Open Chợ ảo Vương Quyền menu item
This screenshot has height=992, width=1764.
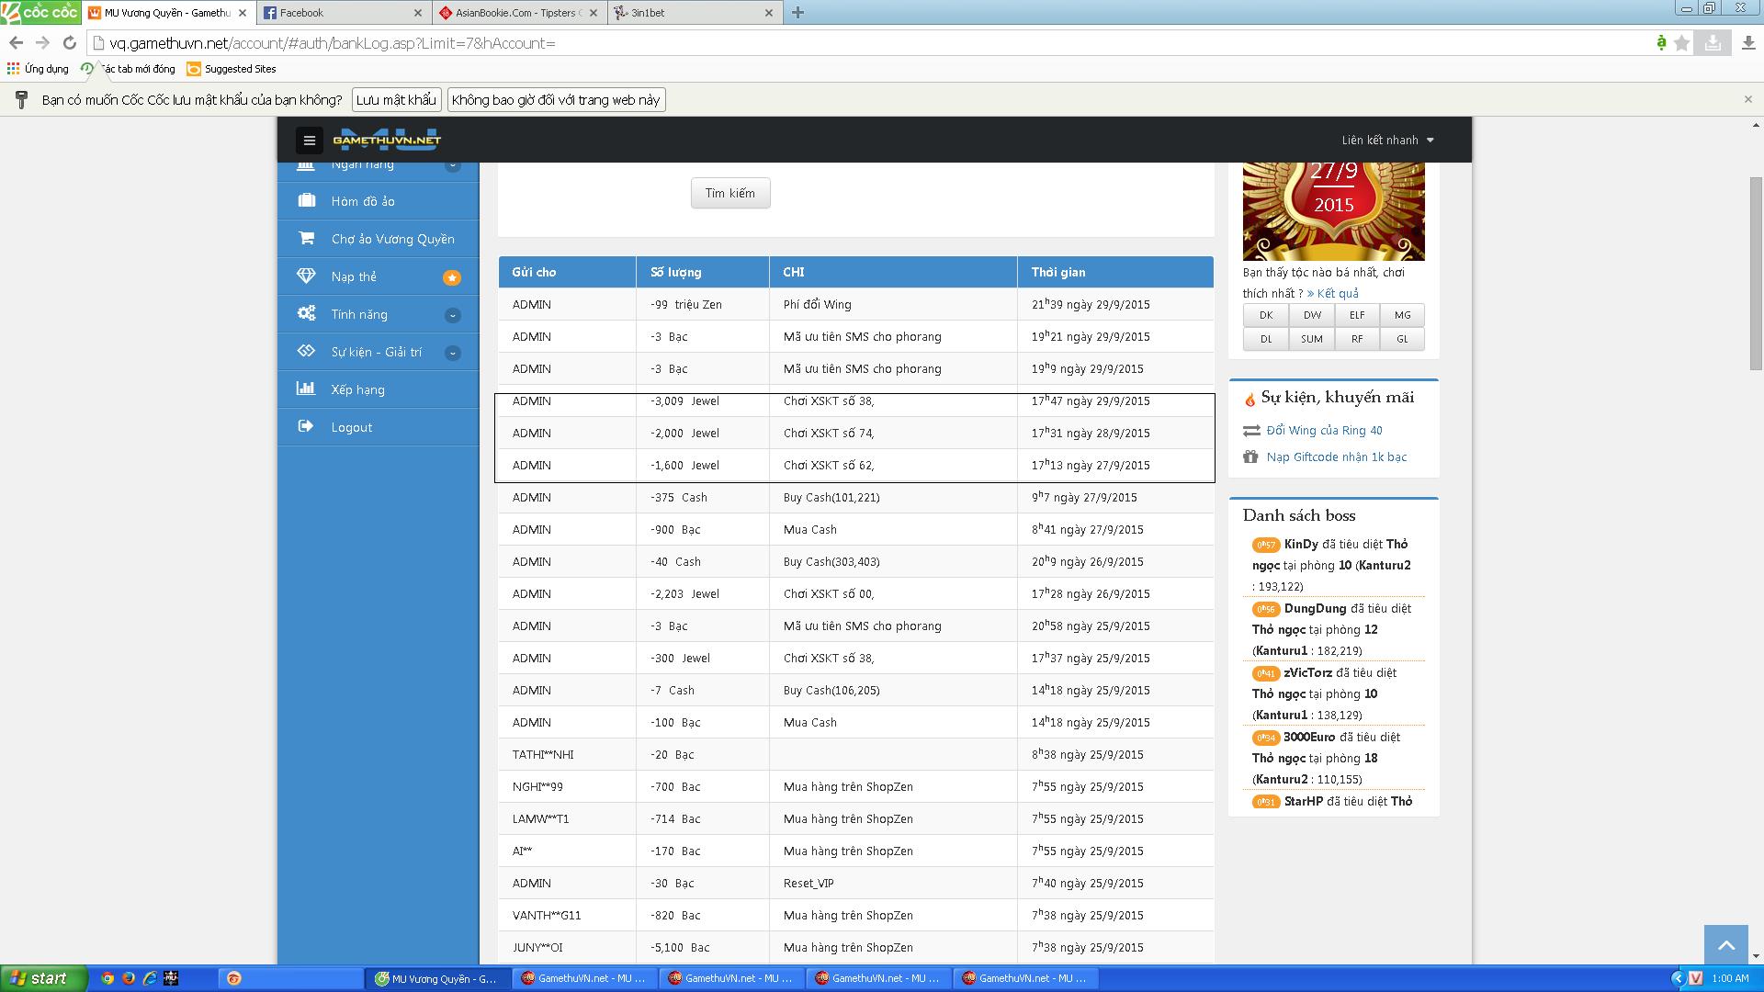(x=379, y=239)
